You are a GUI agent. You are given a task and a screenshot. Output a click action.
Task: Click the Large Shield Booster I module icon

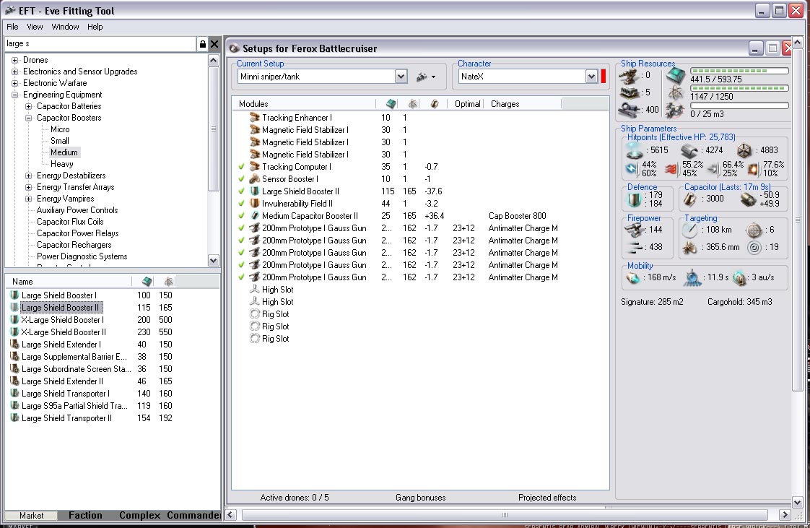pyautogui.click(x=14, y=295)
